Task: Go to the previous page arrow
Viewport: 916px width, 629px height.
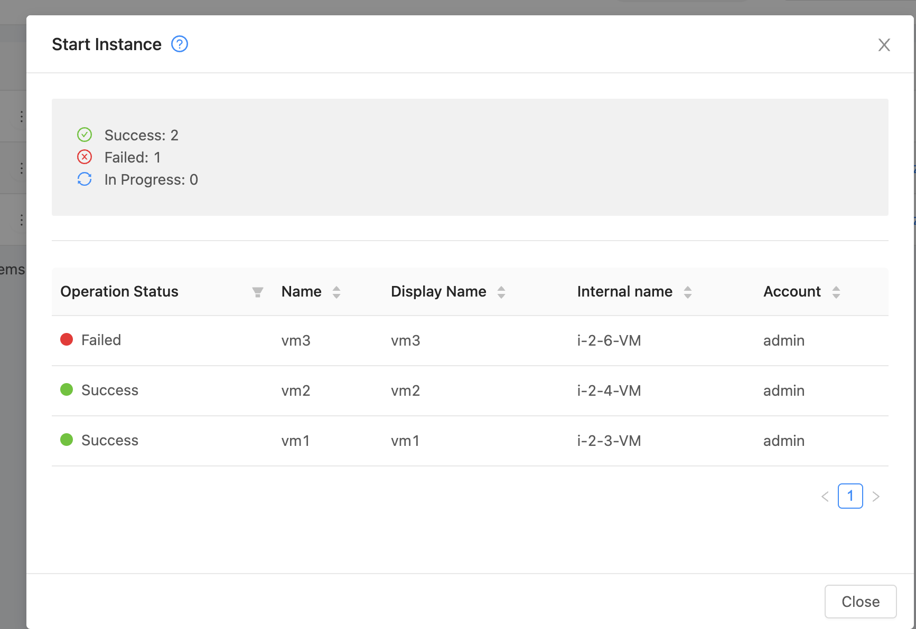Action: coord(825,496)
